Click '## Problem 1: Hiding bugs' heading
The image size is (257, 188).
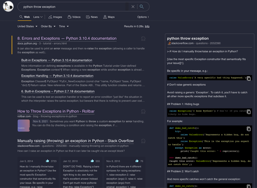(183, 104)
